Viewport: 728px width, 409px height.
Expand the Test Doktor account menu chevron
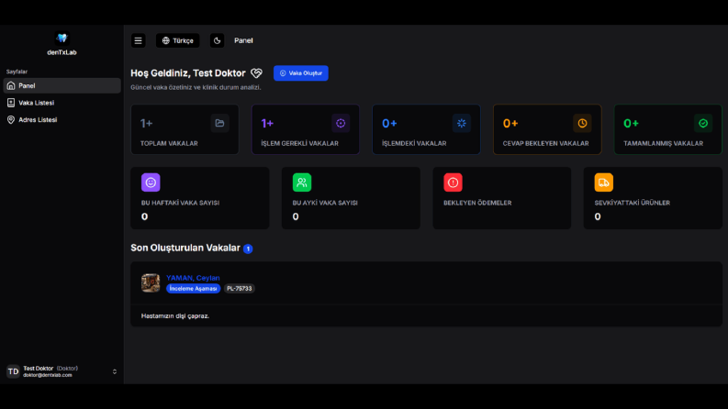(115, 372)
